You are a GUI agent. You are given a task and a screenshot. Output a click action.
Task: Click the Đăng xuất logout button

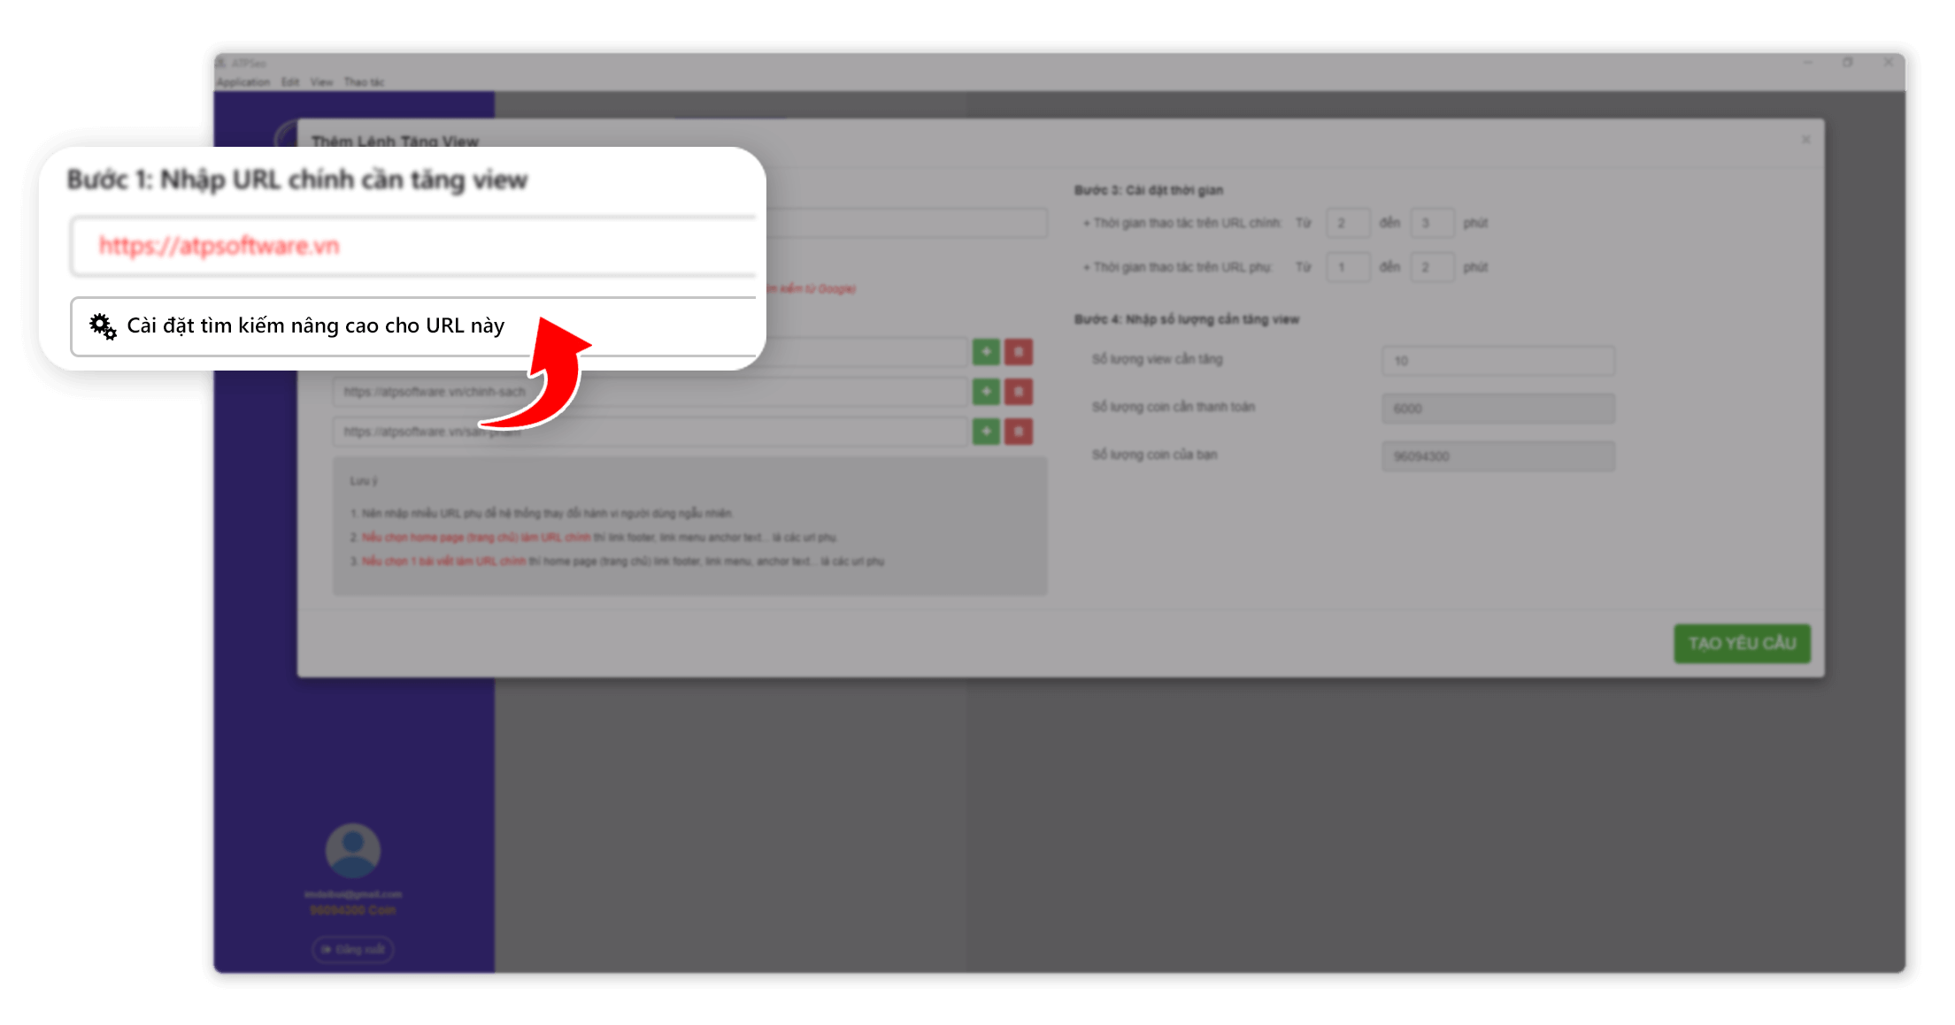pyautogui.click(x=353, y=949)
